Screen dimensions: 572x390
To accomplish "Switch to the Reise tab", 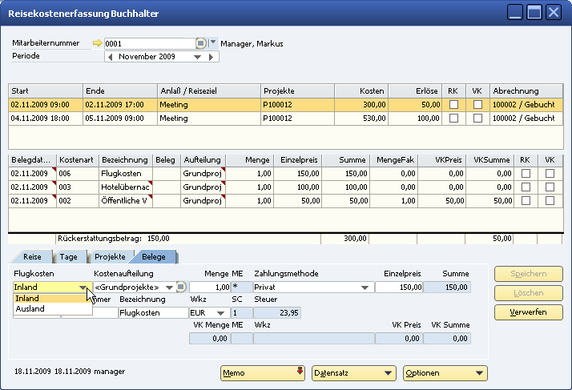I will click(32, 257).
